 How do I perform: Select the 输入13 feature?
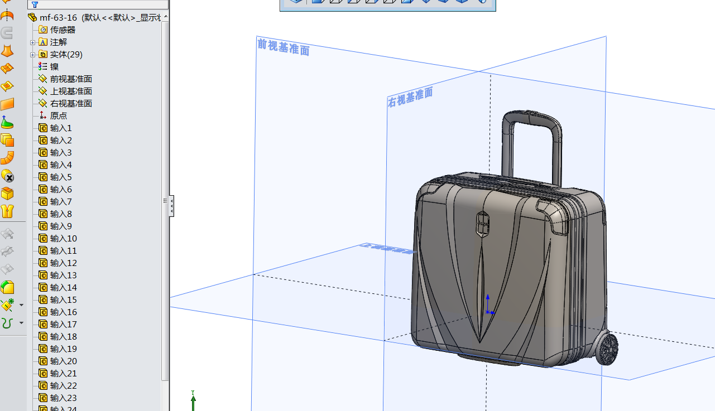58,275
